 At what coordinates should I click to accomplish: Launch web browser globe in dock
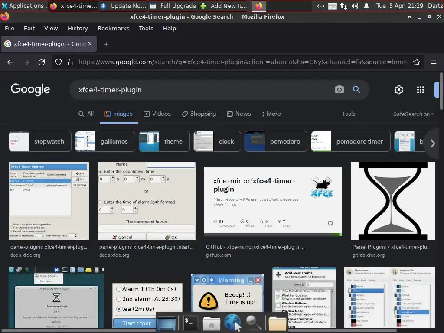[232, 322]
